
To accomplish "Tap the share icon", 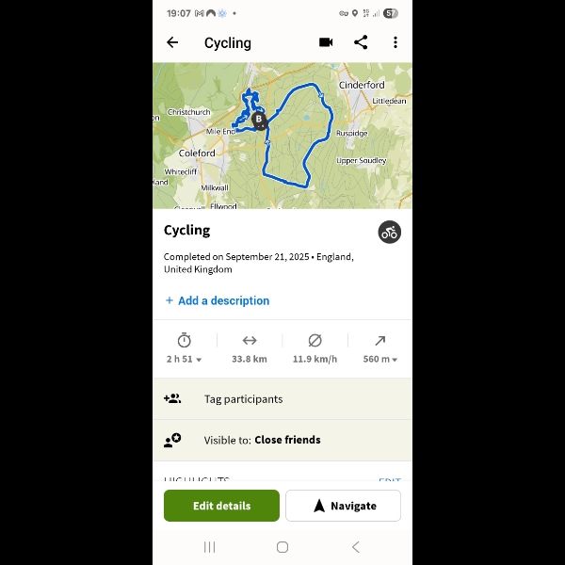I will [x=361, y=42].
